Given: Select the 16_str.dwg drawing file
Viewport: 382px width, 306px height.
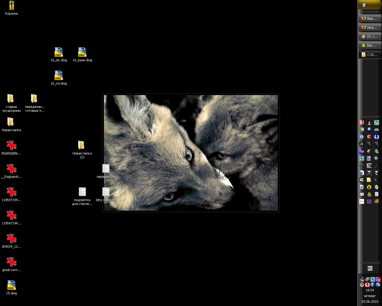Looking at the screenshot, I should 58,52.
